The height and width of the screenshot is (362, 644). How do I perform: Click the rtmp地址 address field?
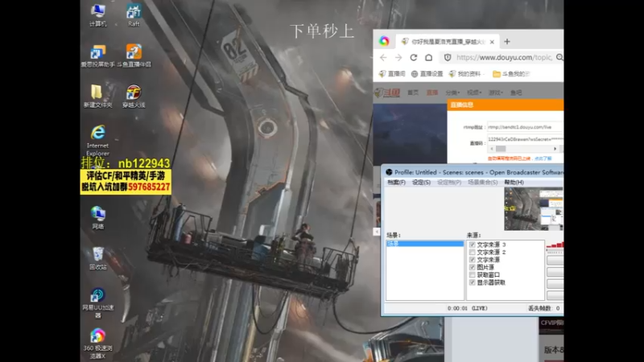point(525,127)
